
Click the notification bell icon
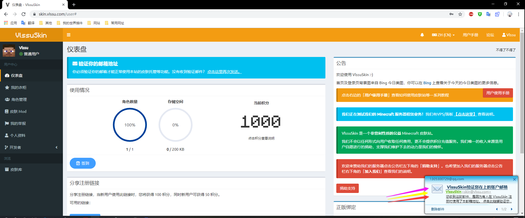pos(422,35)
